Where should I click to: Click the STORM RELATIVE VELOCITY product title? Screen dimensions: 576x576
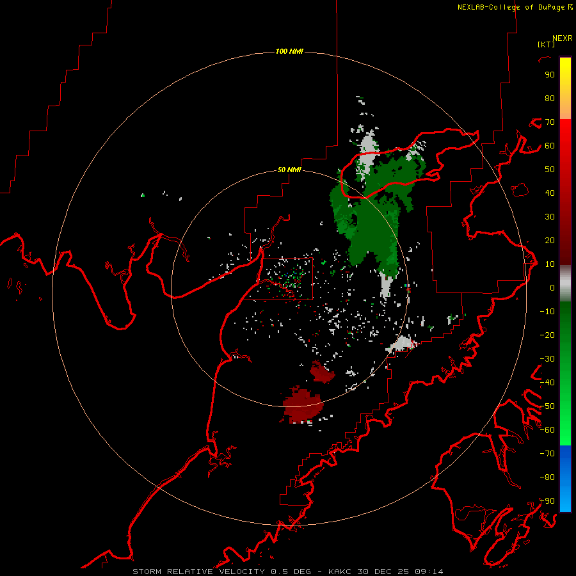(x=198, y=572)
